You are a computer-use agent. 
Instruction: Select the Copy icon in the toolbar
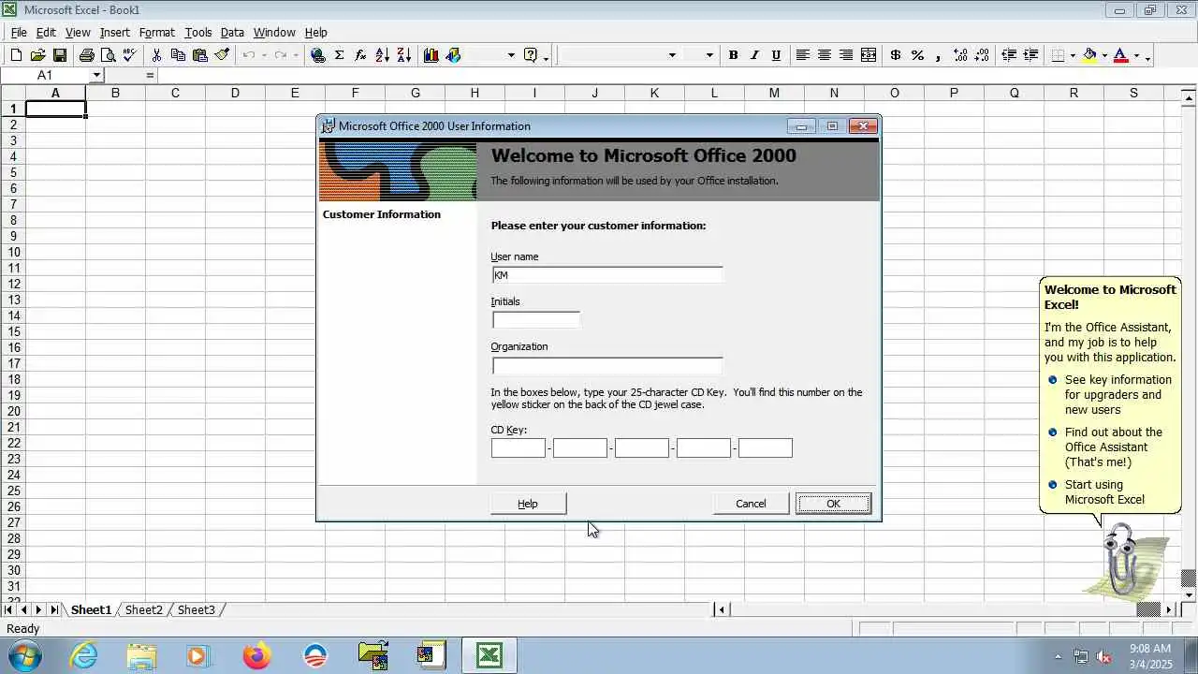pos(178,55)
